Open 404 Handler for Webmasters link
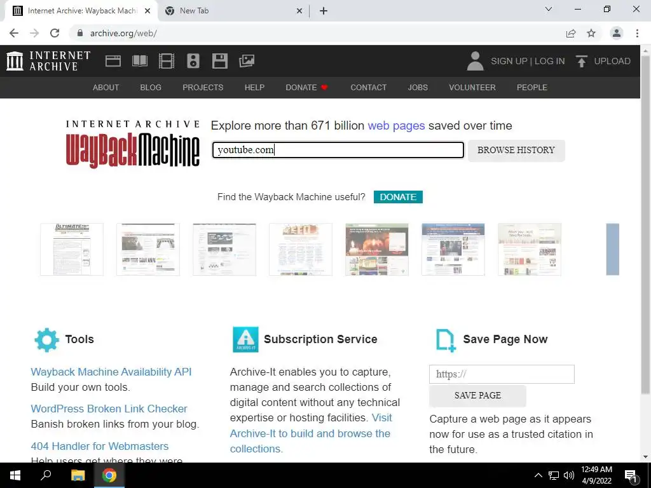This screenshot has height=488, width=651. 100,446
